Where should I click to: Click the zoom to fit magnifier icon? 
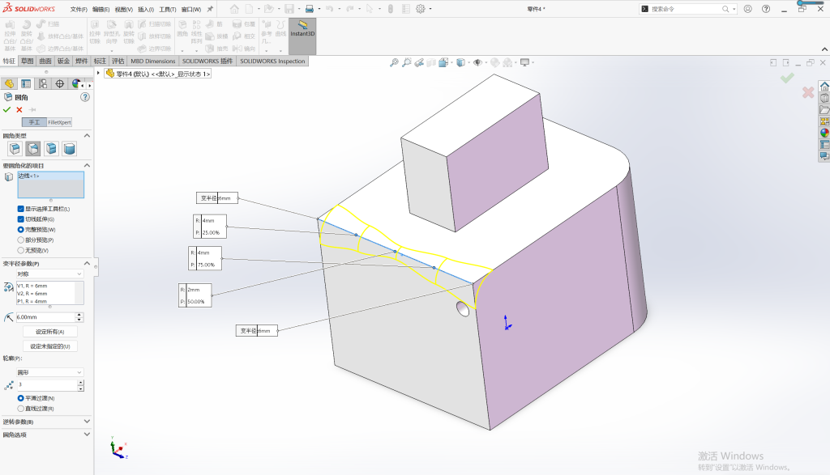pyautogui.click(x=394, y=62)
